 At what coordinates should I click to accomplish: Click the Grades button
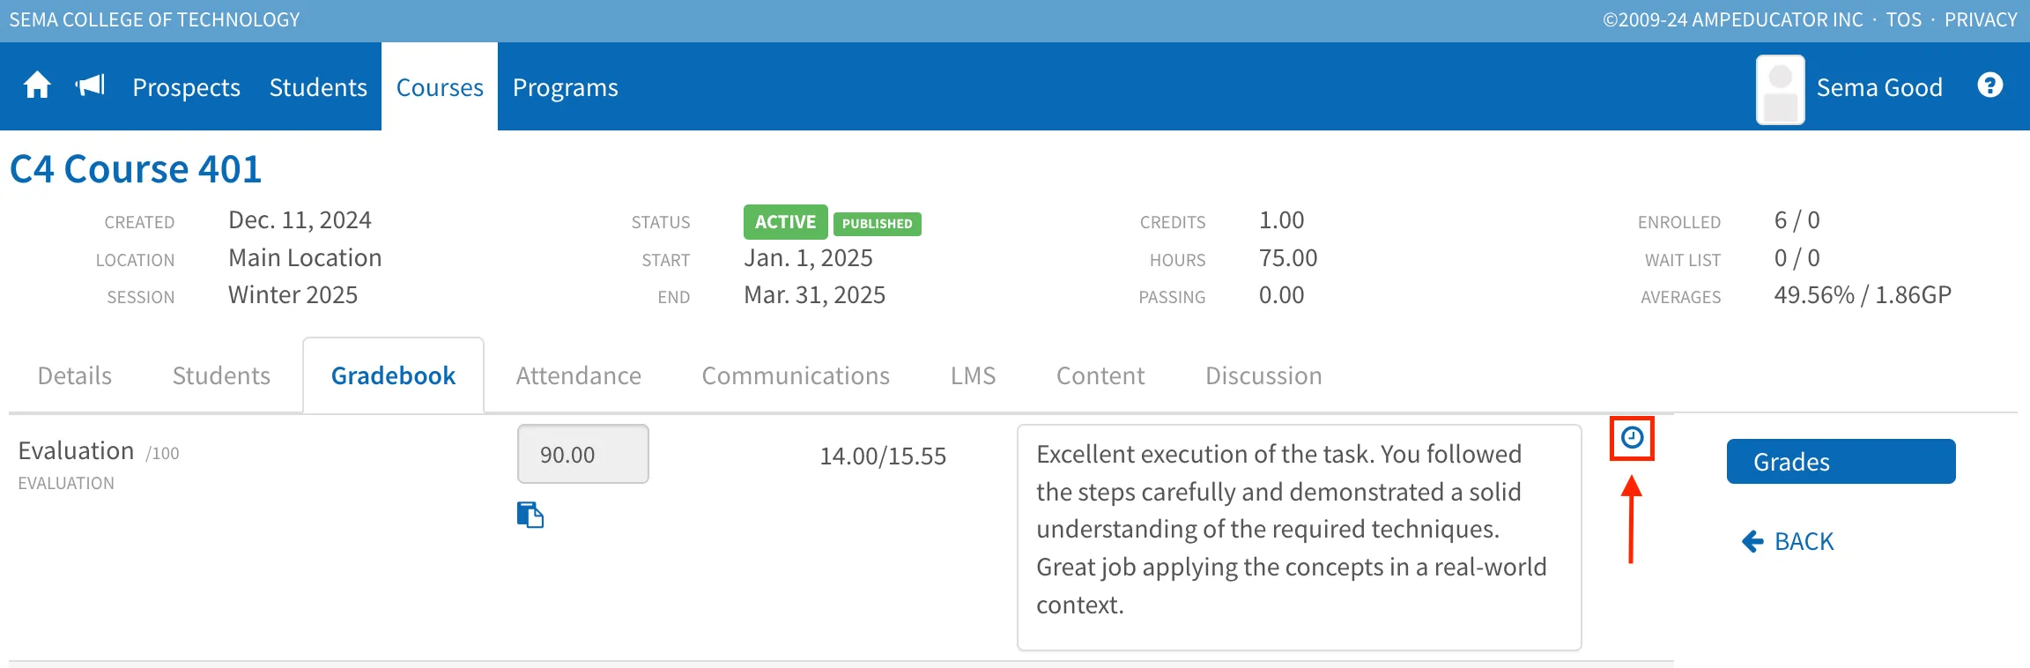pos(1841,462)
